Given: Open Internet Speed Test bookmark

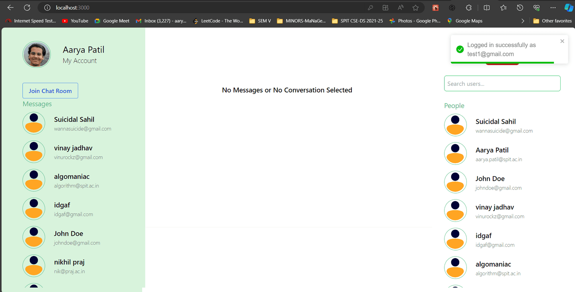Looking at the screenshot, I should (31, 21).
